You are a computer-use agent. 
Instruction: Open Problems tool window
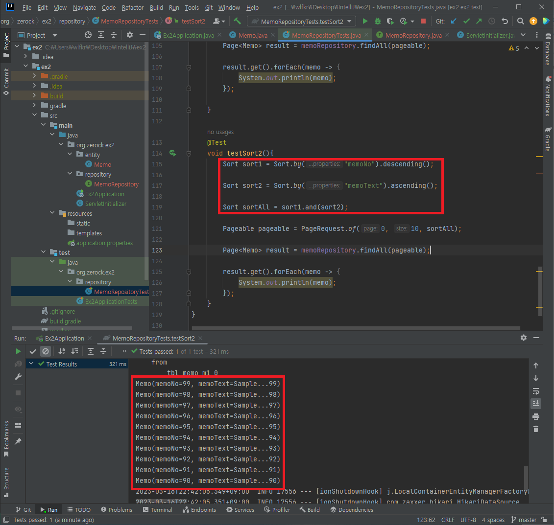pos(117,510)
